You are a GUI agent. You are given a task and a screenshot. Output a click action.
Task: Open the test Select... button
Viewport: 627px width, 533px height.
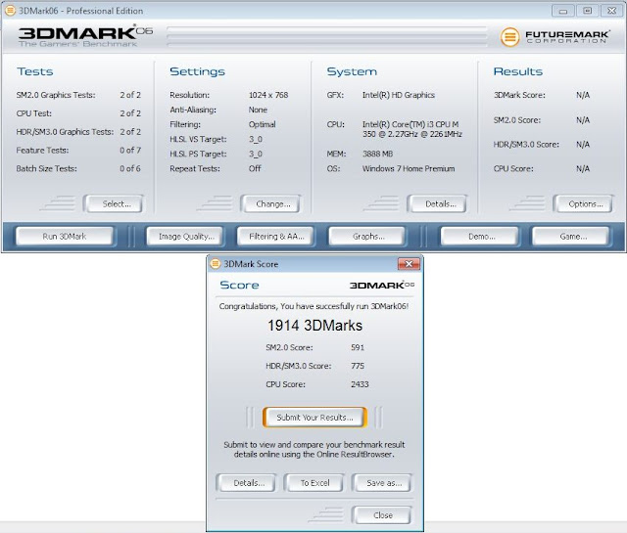point(114,203)
